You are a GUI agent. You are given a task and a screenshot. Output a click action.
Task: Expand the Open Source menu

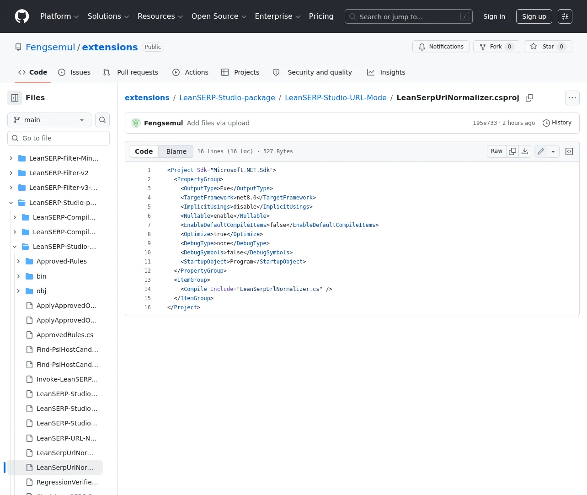(219, 16)
